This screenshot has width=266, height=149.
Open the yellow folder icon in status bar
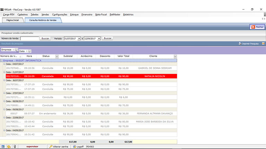(x=9, y=147)
